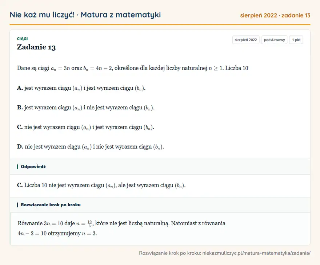
Task: Click the 'Nie każ mu liczyć! · Matura z matematyki' title
Action: 85,15
